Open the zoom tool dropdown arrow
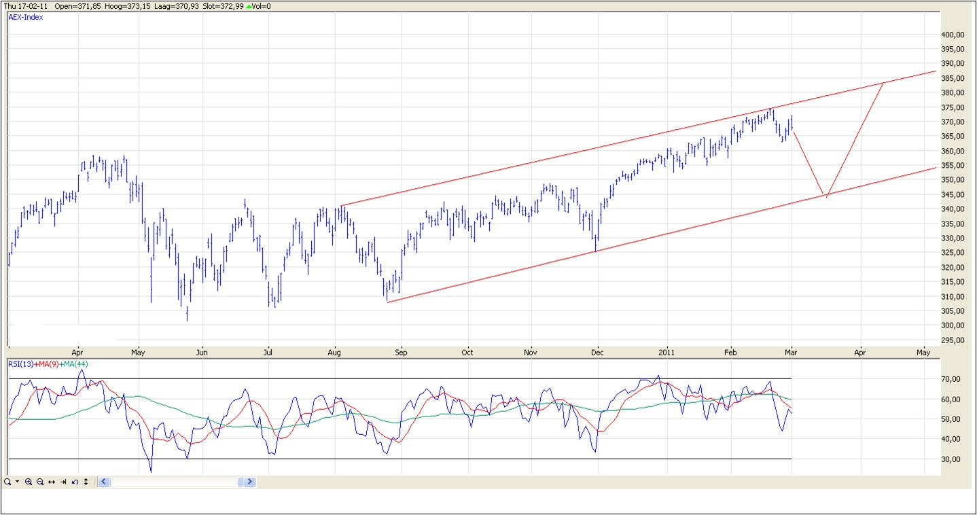 17,482
